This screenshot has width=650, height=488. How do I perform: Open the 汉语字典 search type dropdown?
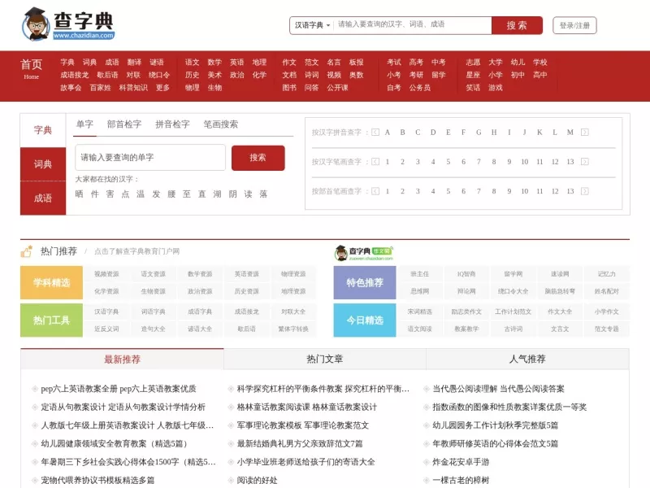tap(312, 25)
